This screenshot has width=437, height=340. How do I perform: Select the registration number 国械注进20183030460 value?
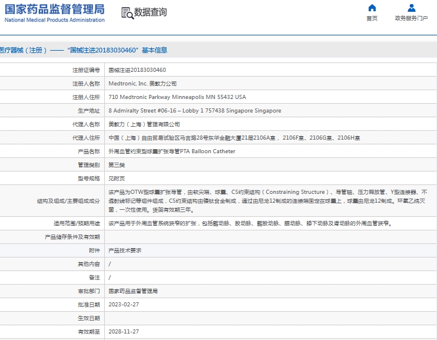pyautogui.click(x=137, y=70)
